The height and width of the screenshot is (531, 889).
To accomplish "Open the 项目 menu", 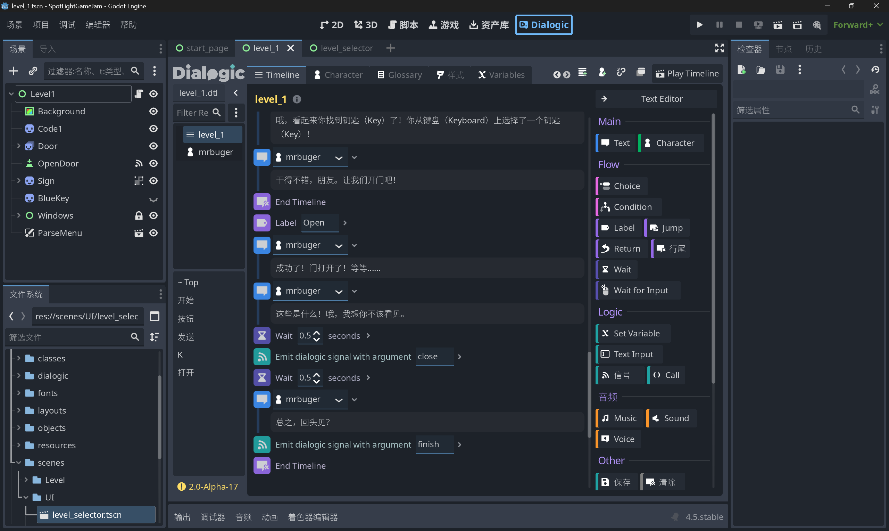I will [41, 25].
